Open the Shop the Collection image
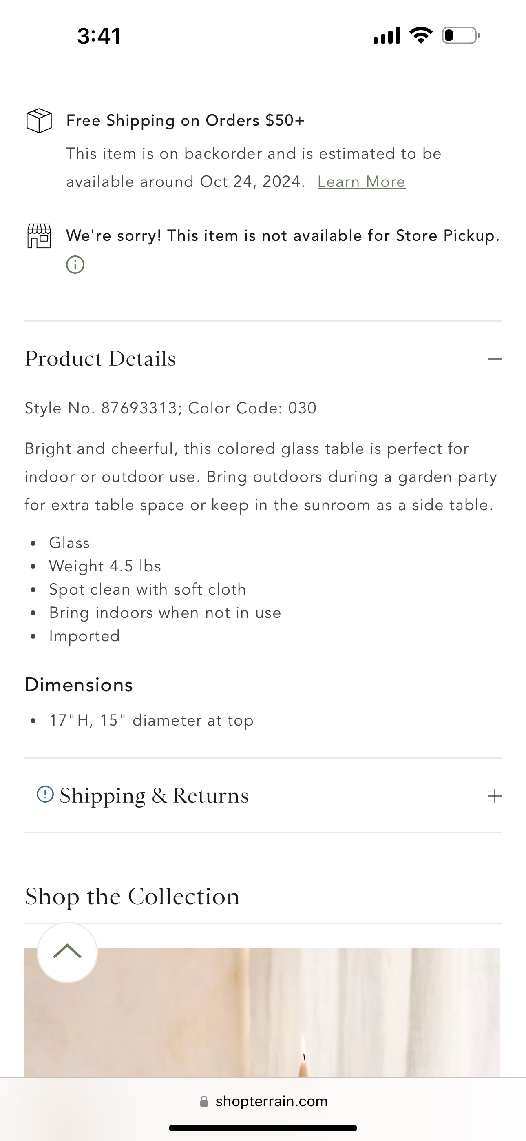The image size is (526, 1141). (262, 1012)
